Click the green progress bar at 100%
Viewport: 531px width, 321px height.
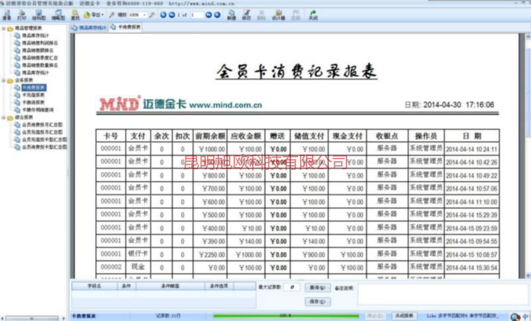(285, 316)
